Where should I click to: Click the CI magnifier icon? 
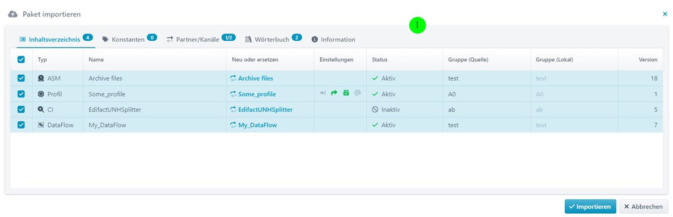pos(41,109)
